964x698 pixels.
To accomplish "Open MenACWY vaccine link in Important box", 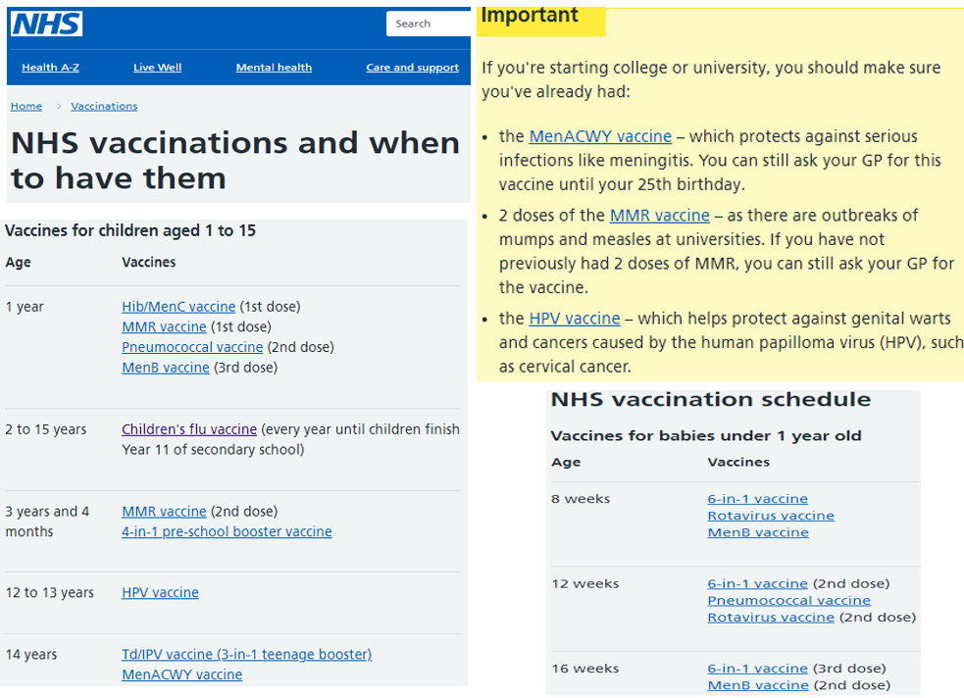I will (600, 136).
